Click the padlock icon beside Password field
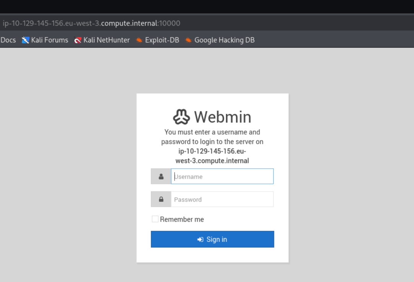Screen dimensions: 414x282 tap(161, 199)
